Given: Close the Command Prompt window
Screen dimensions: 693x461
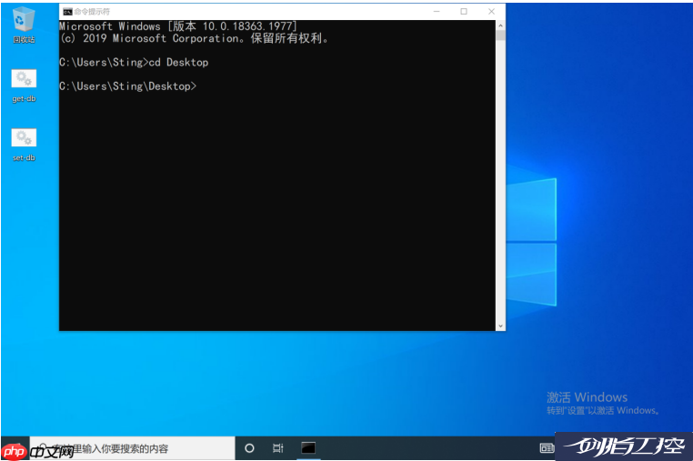Looking at the screenshot, I should coord(491,12).
